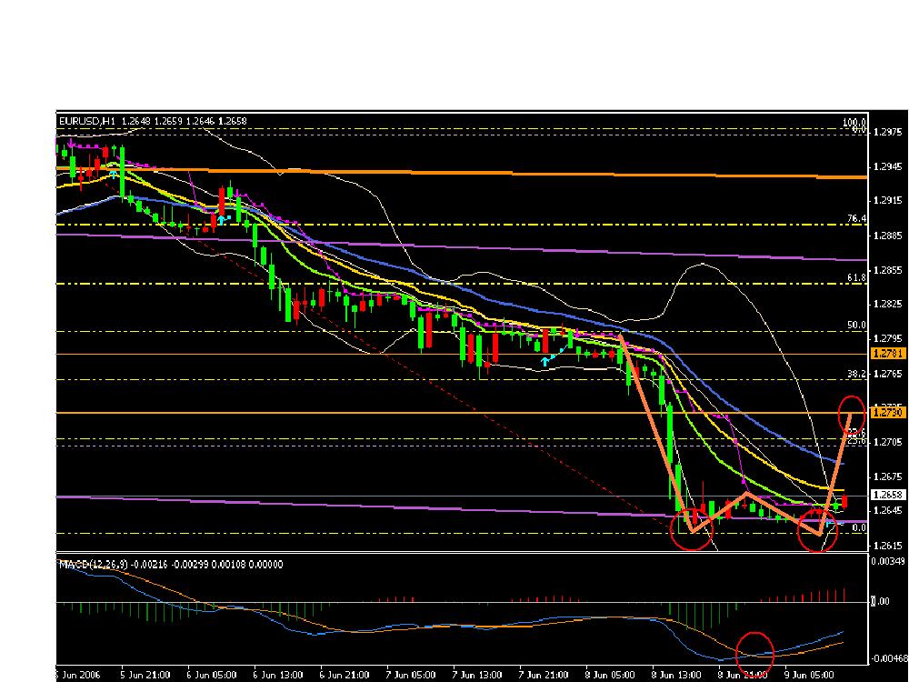
Task: Click the 76.4 Fibonacci level label
Action: (857, 218)
